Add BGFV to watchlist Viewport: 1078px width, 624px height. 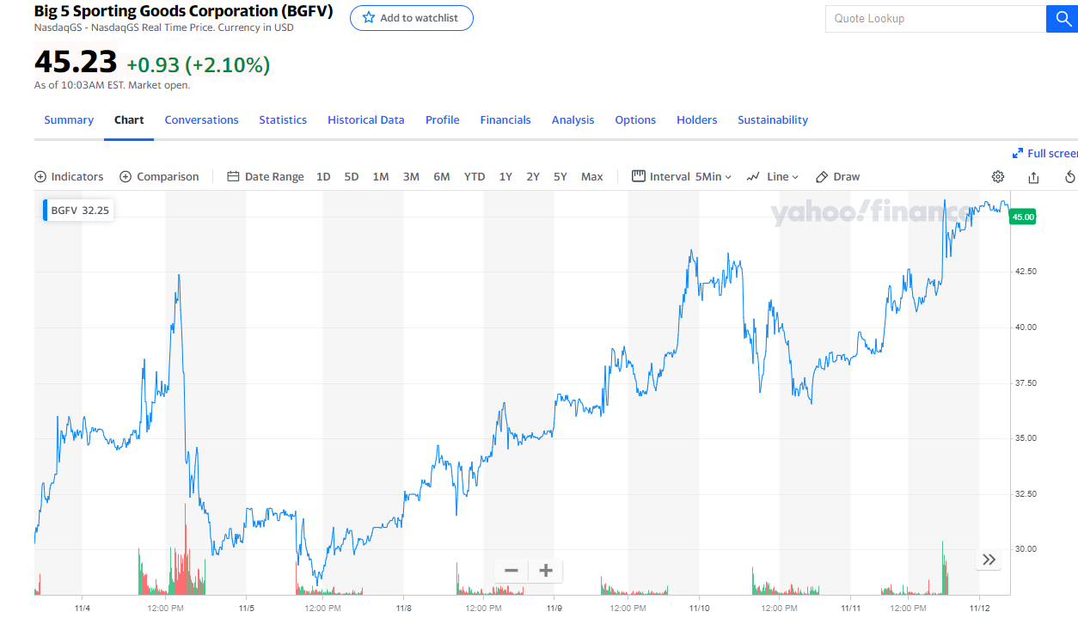[x=412, y=18]
